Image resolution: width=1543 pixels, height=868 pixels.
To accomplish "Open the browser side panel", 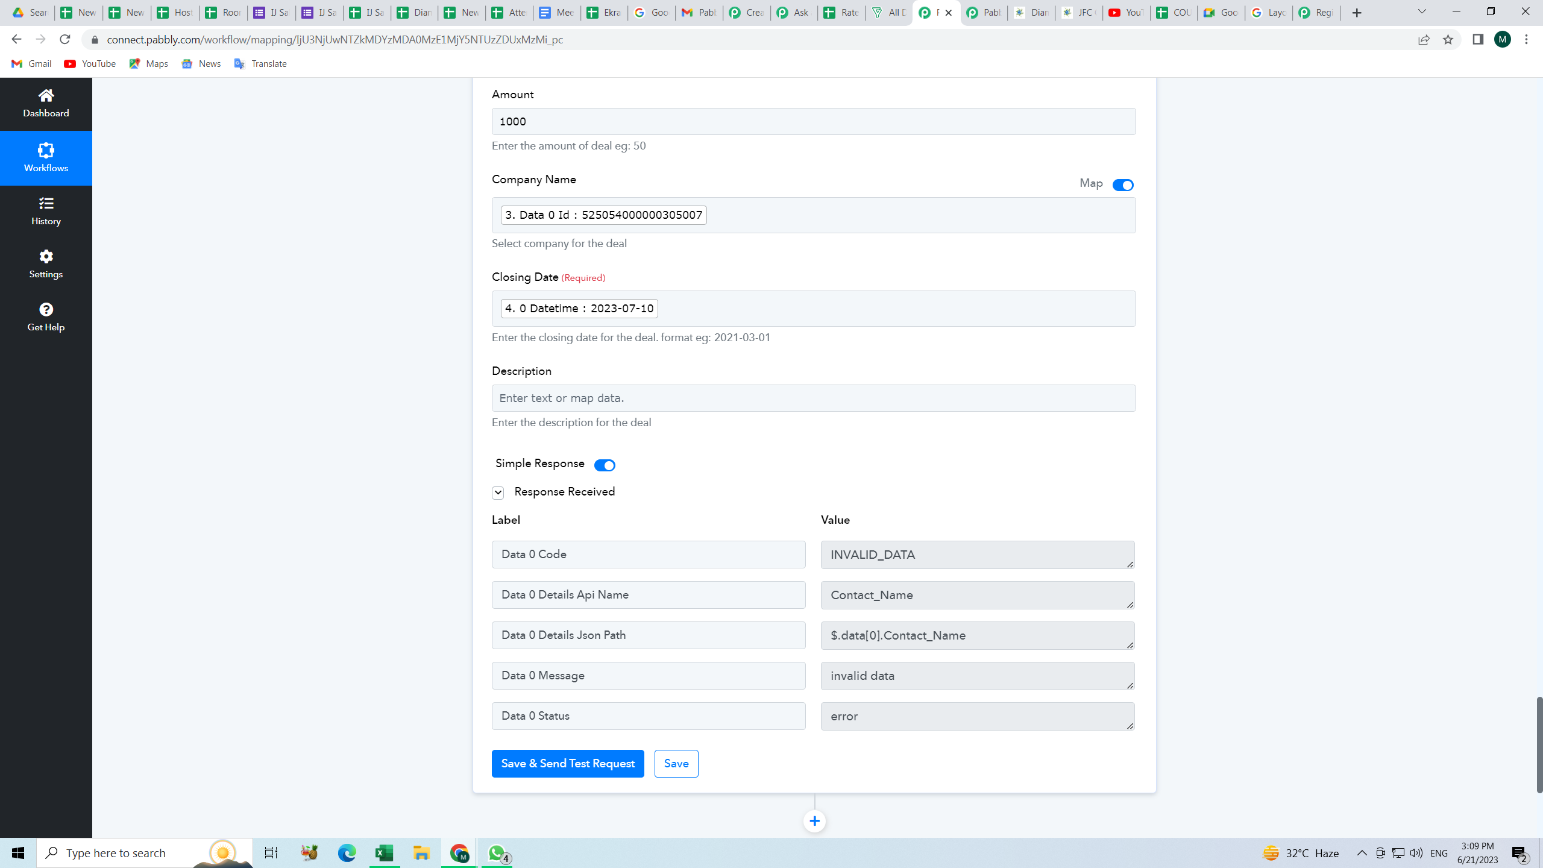I will 1478,39.
